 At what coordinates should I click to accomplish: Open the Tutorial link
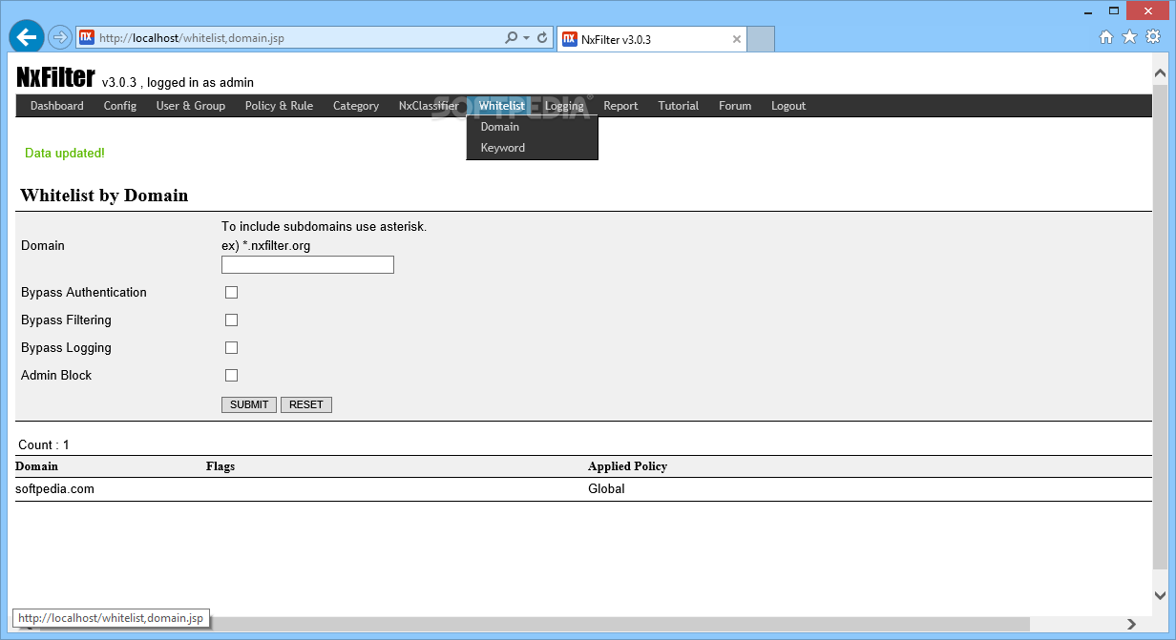[x=679, y=106]
